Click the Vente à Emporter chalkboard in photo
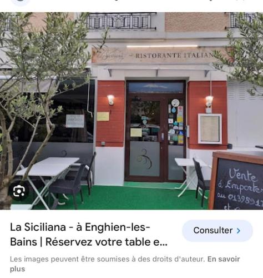This screenshot has width=263, height=278. point(236,180)
